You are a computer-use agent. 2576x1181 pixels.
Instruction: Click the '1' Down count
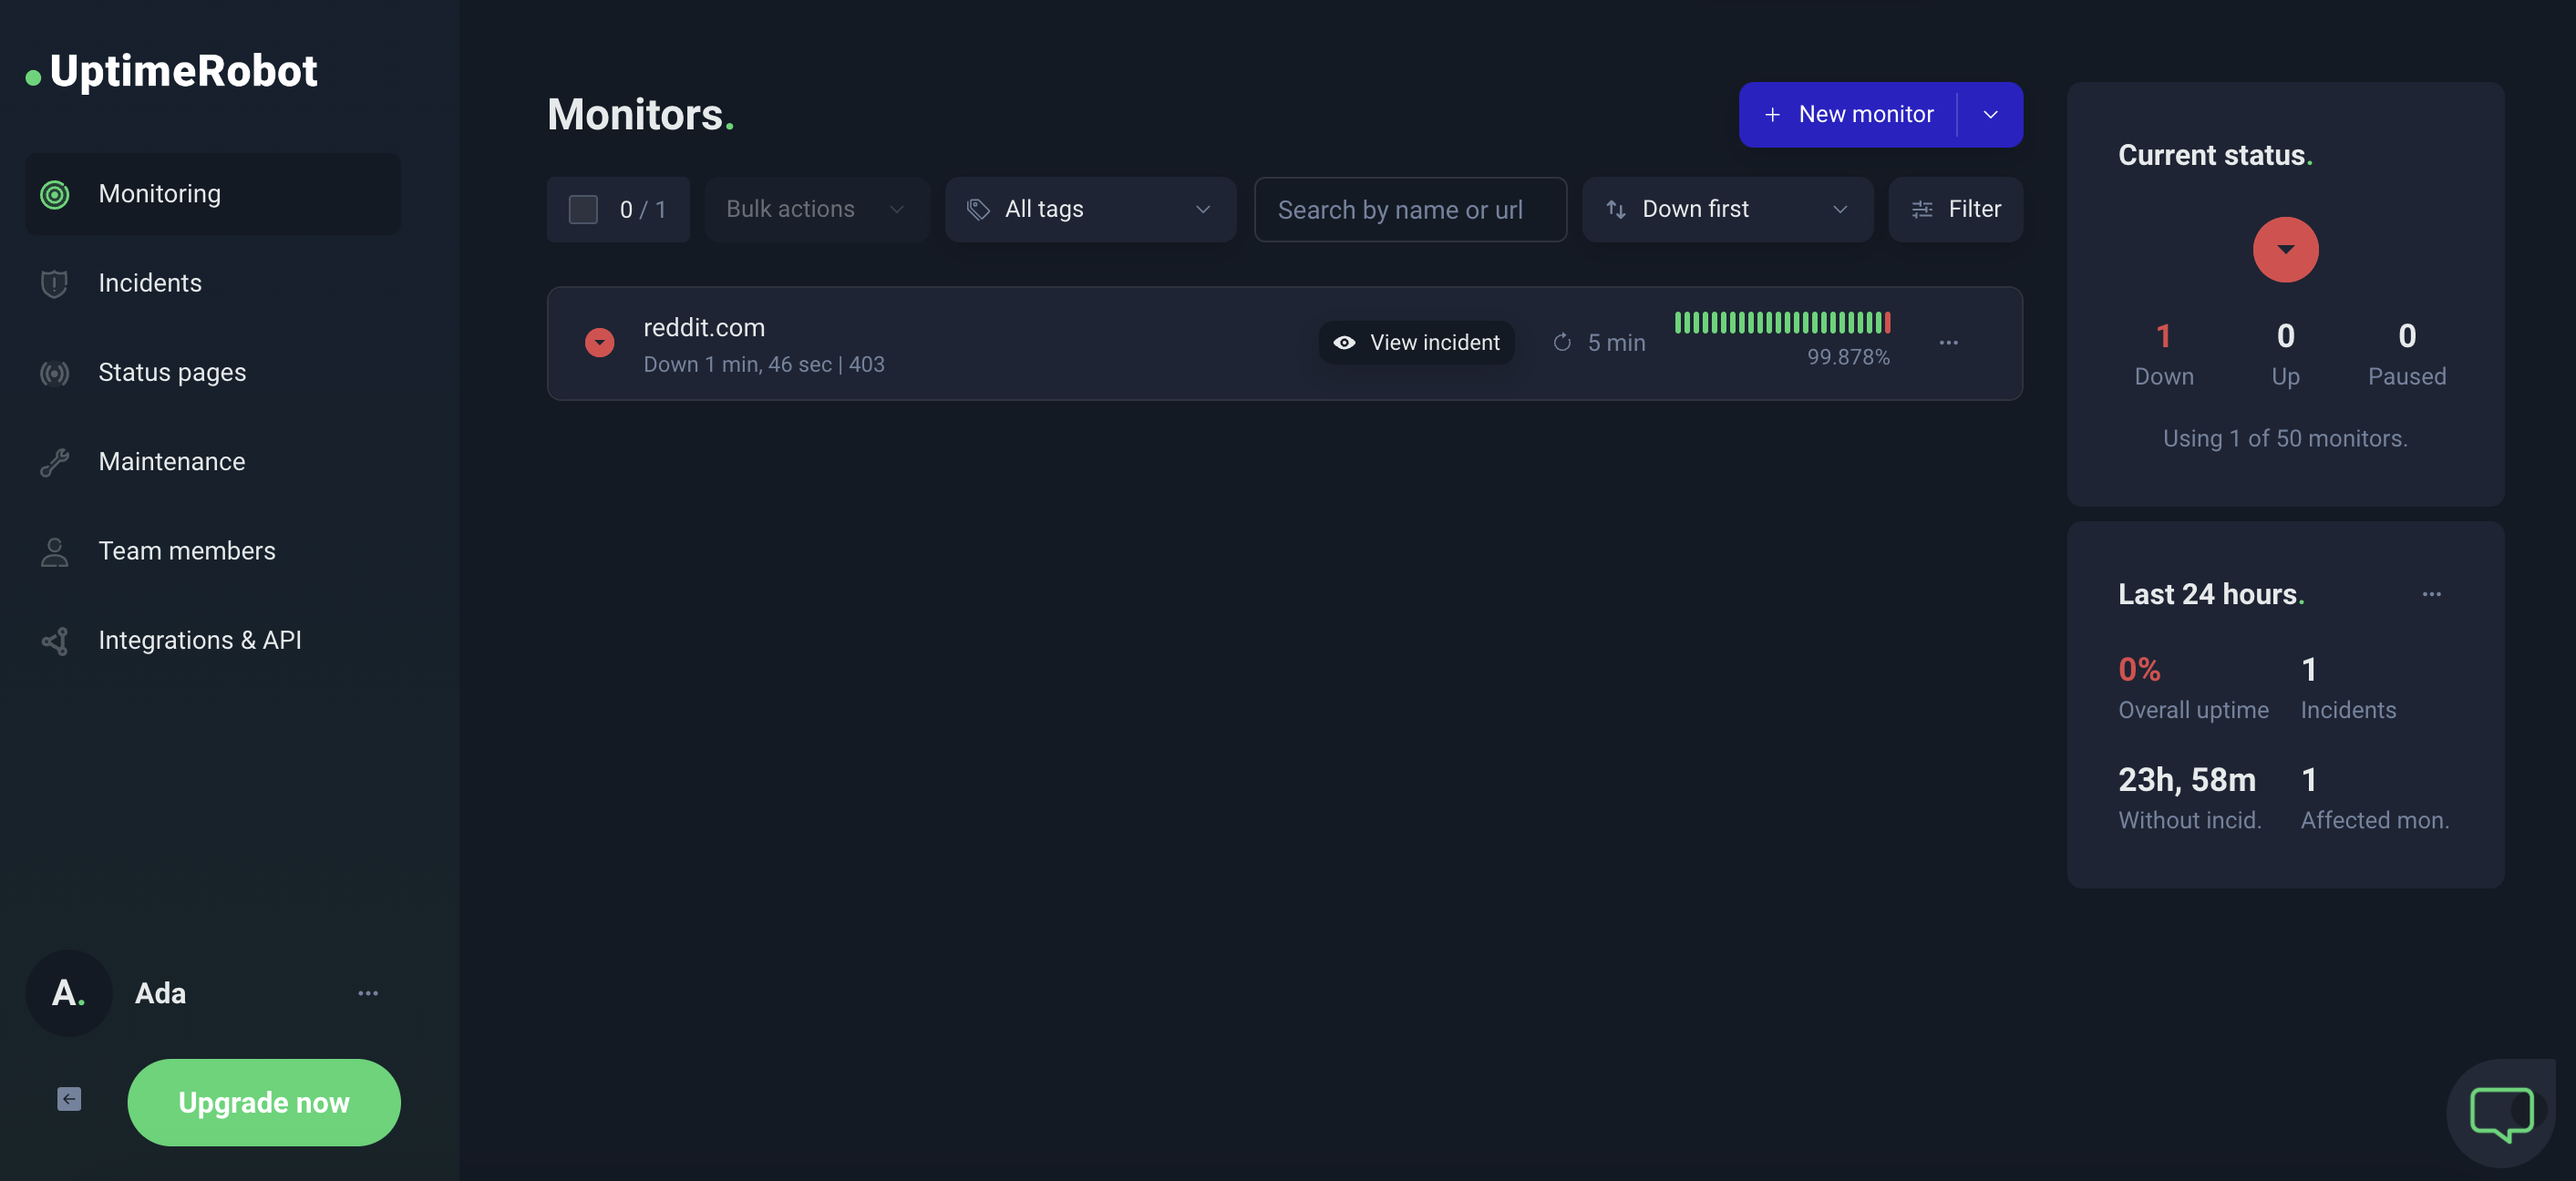point(2163,336)
